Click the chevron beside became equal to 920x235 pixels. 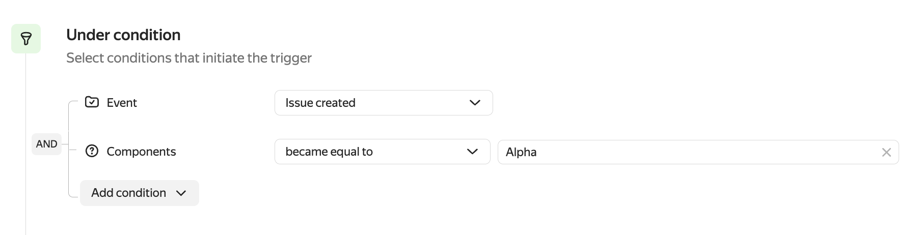pyautogui.click(x=472, y=152)
